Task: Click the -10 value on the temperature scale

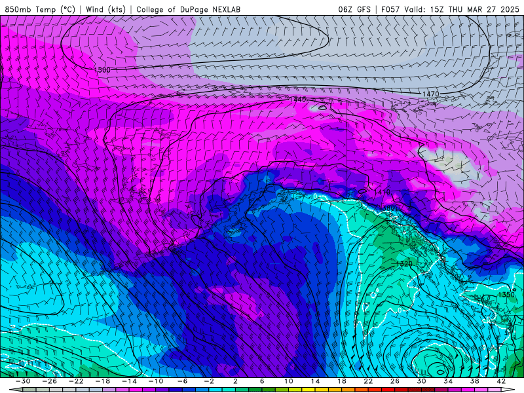Action: click(x=156, y=381)
